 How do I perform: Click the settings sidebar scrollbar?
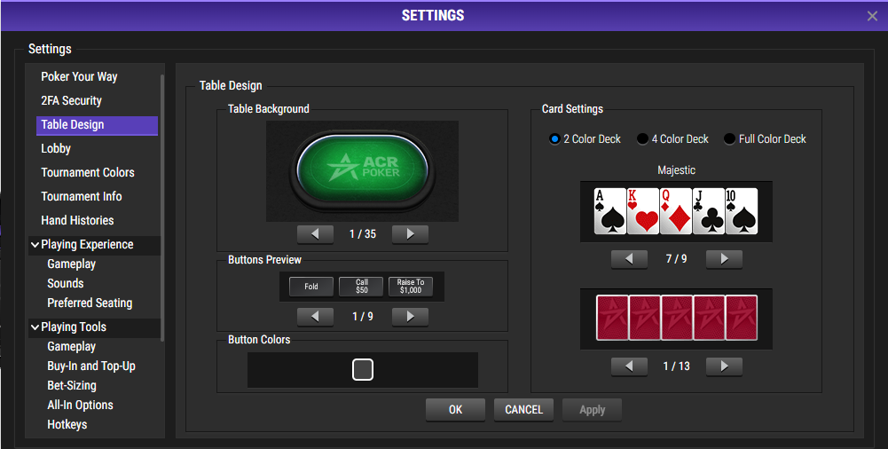pos(162,208)
